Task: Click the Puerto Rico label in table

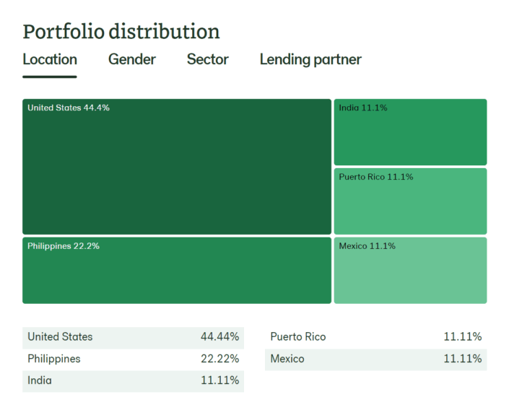Action: [x=298, y=337]
